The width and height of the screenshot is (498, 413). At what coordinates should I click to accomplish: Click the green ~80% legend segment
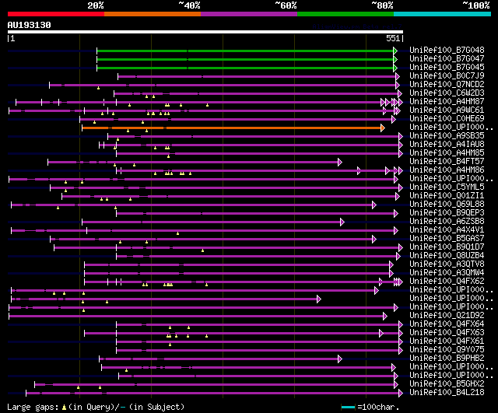point(345,14)
